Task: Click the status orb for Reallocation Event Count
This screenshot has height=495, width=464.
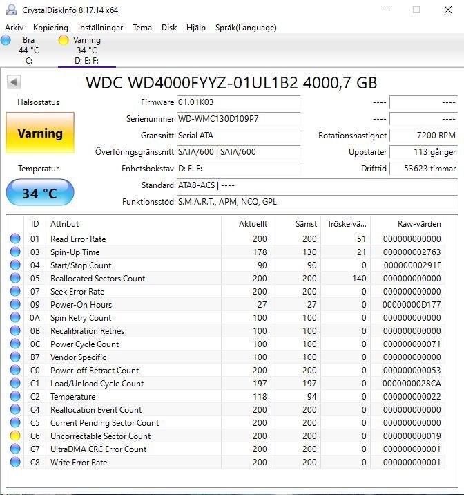Action: click(x=15, y=409)
